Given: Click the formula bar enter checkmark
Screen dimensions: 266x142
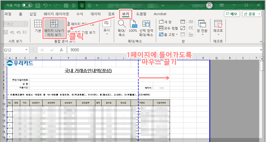Looking at the screenshot, I should pyautogui.click(x=52, y=50).
